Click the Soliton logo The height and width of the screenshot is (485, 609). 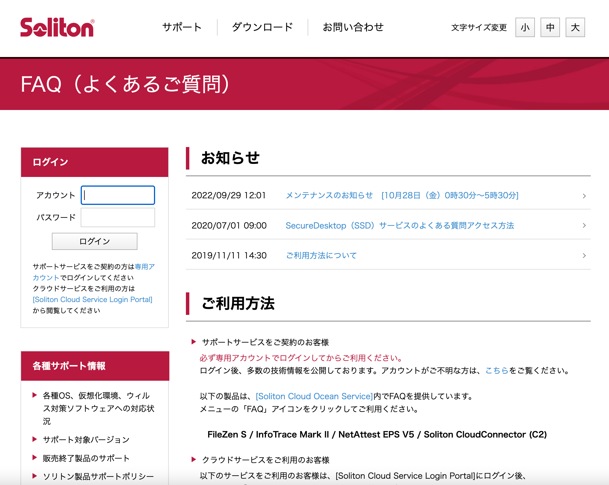click(56, 27)
